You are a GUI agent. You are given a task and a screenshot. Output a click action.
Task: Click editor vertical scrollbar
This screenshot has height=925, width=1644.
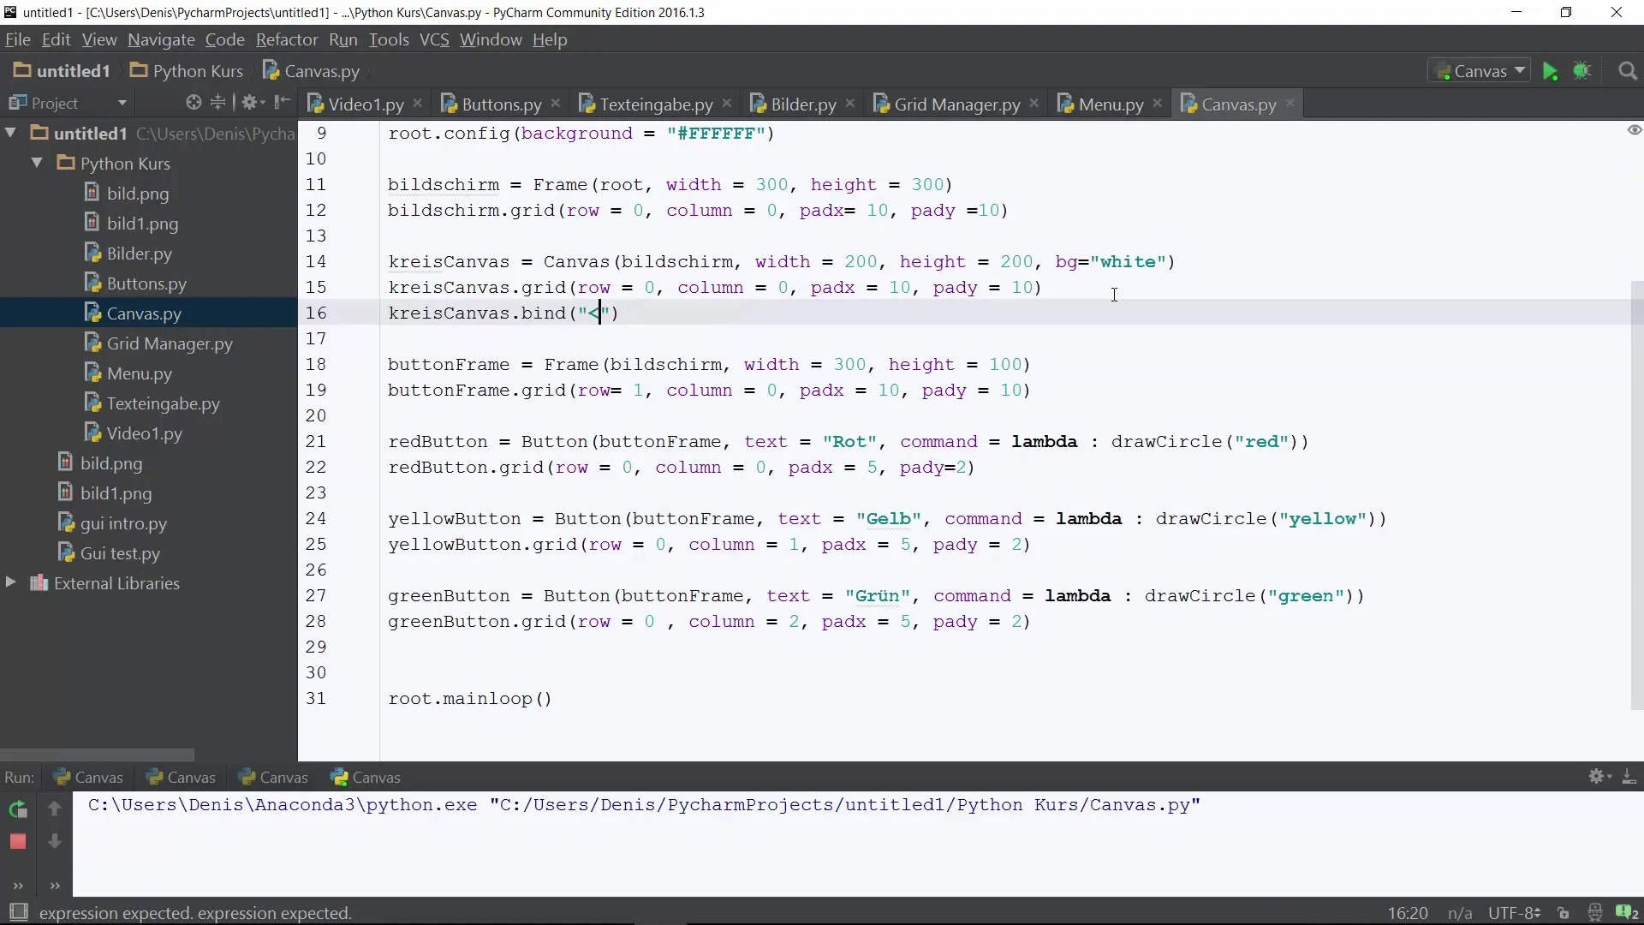[x=1636, y=495]
